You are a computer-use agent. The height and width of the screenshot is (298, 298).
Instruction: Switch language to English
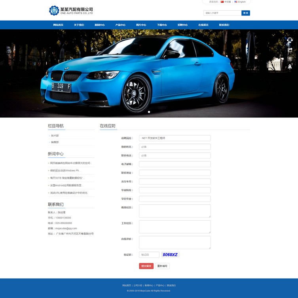(240, 2)
